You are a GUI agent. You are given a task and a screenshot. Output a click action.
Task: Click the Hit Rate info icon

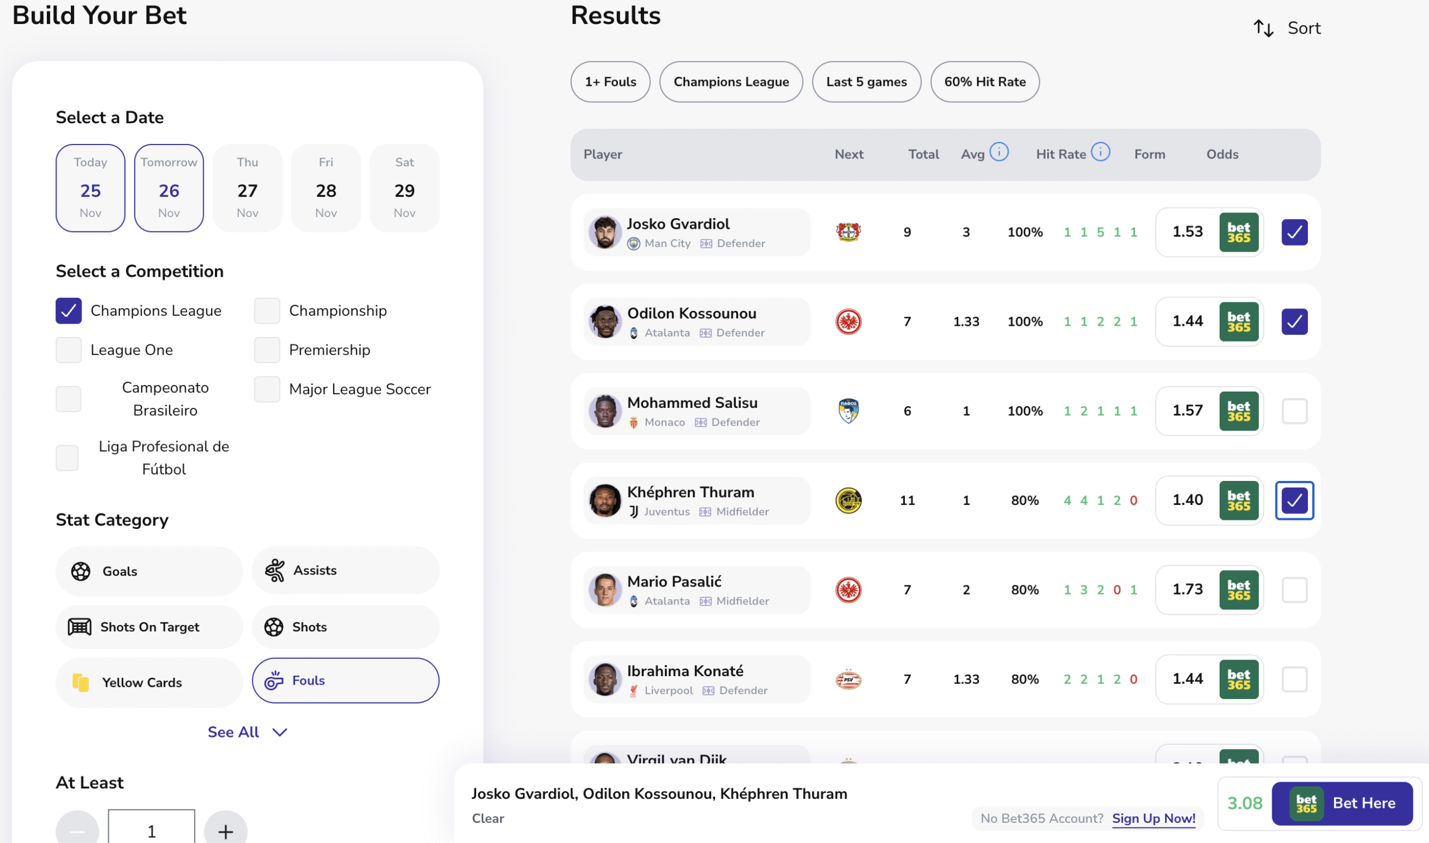pyautogui.click(x=1101, y=152)
